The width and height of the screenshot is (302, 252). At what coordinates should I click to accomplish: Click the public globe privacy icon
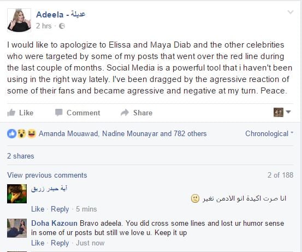(62, 26)
